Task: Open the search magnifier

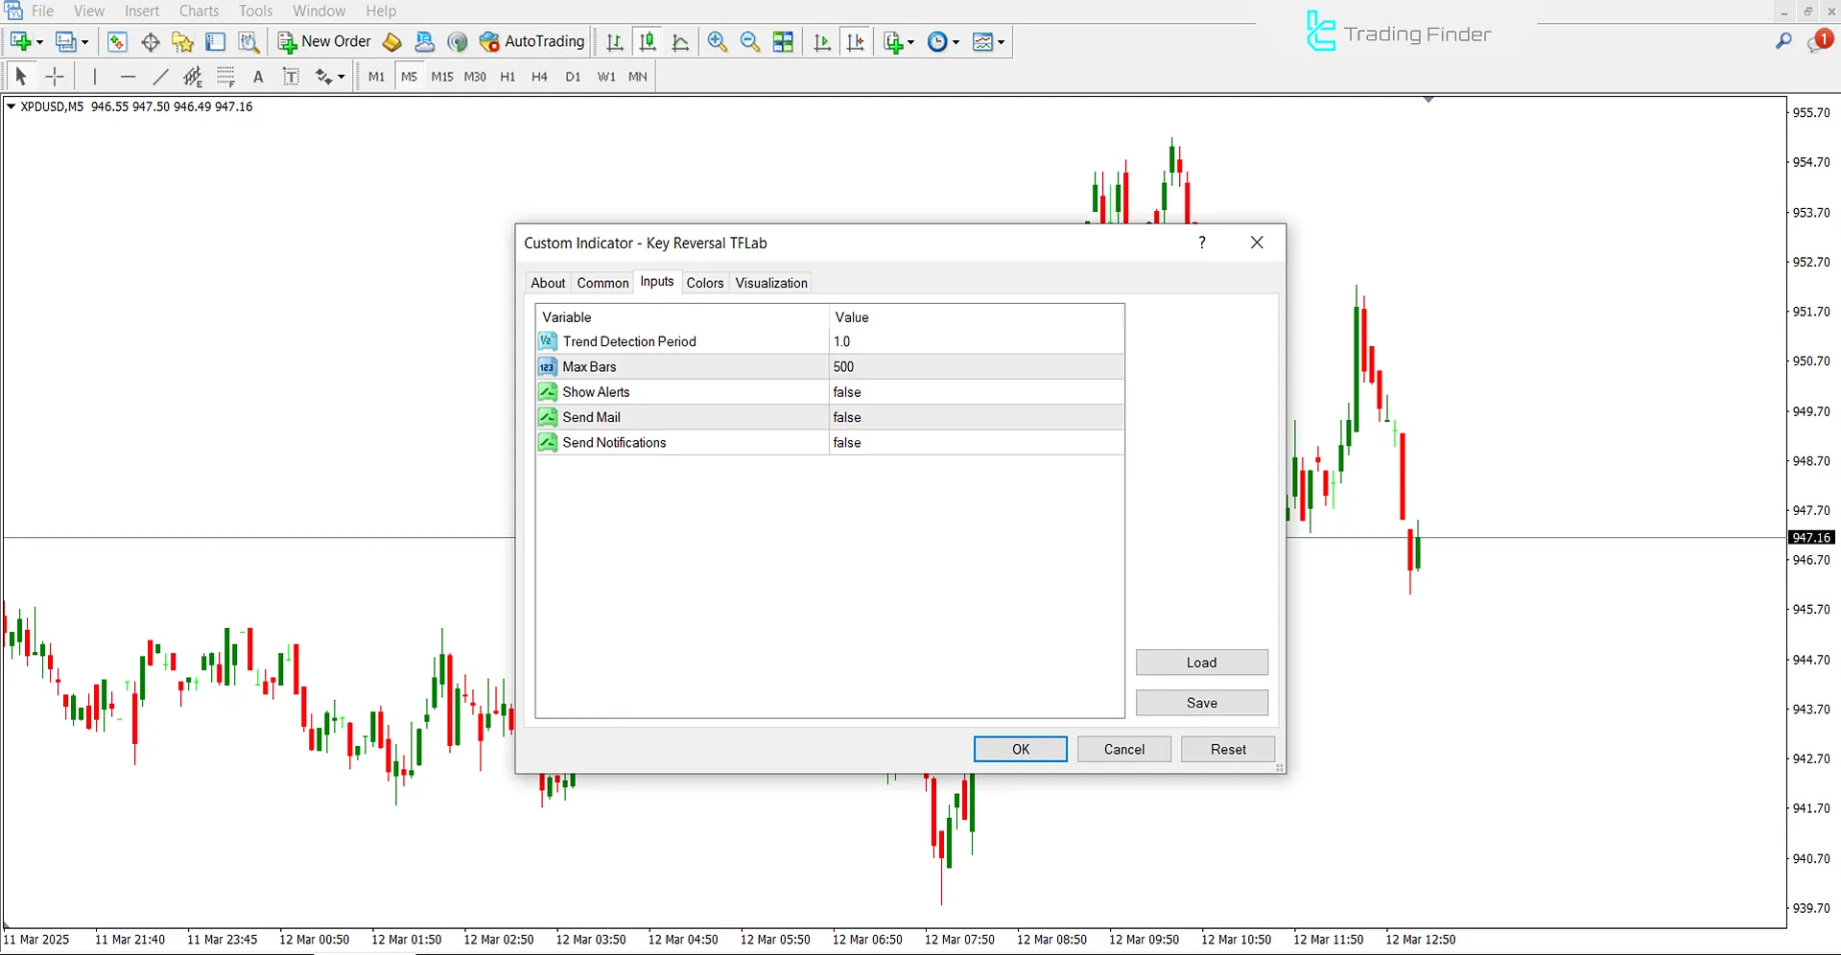Action: click(1782, 41)
